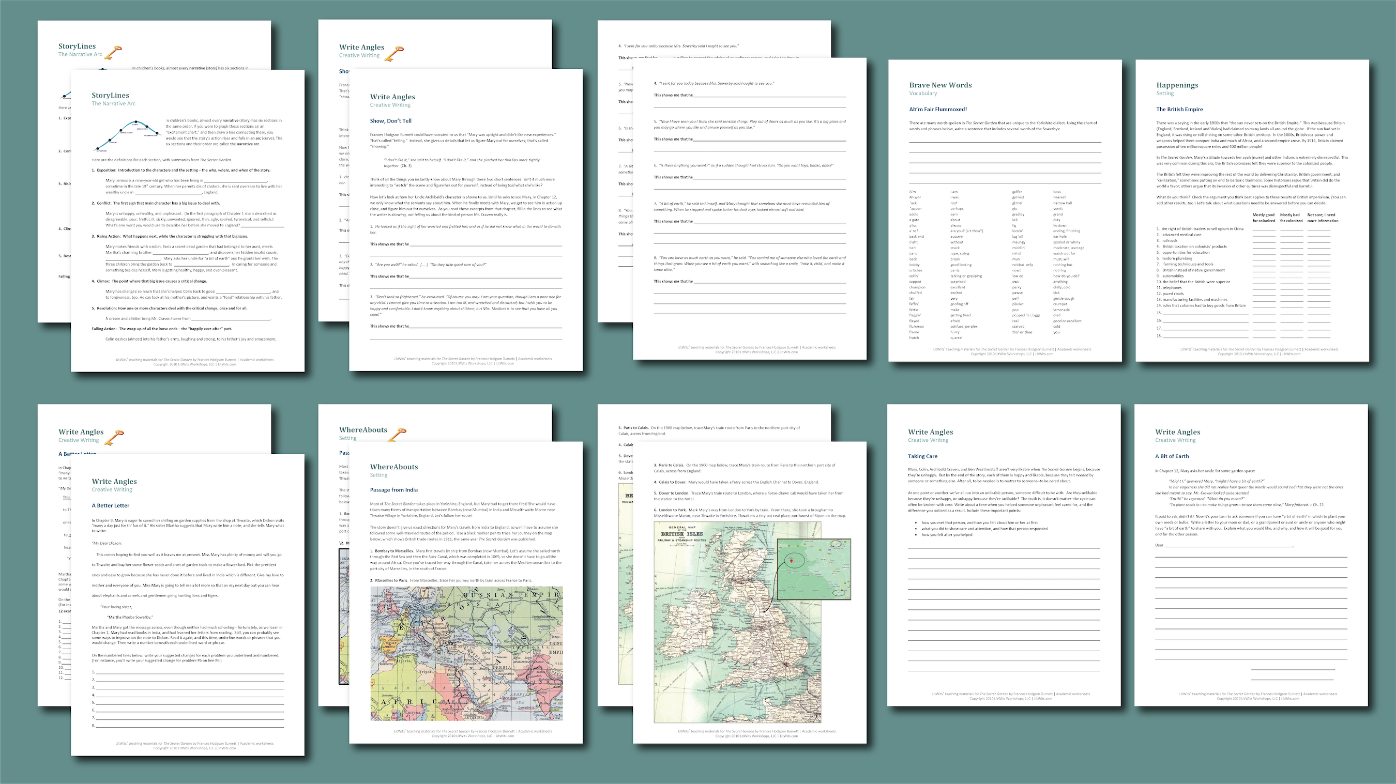
Task: Click the key icon next to WhereAbouts Setting
Action: pos(397,435)
